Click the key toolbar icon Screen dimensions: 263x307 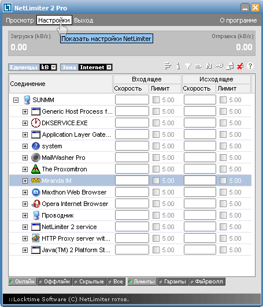click(219, 66)
